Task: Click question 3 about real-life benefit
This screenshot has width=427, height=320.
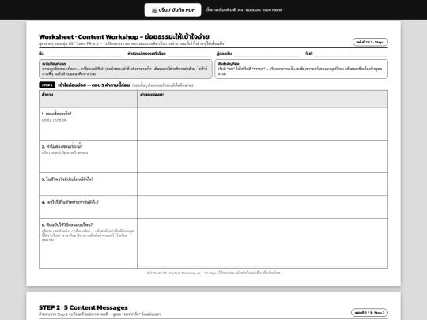Action: click(x=88, y=184)
